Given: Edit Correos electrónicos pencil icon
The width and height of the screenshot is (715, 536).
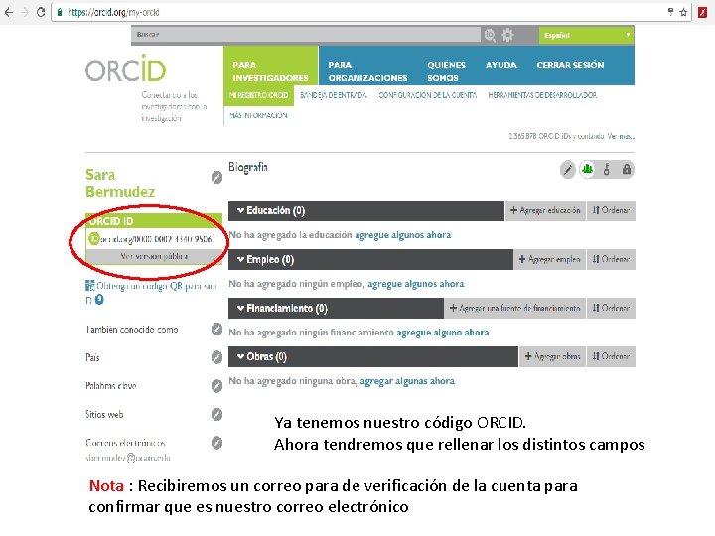Looking at the screenshot, I should pos(217,443).
